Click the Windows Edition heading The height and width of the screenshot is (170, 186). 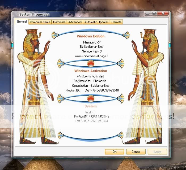(91, 36)
